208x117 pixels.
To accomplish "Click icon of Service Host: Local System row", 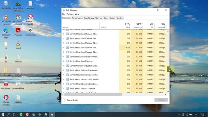I will click(x=67, y=61).
